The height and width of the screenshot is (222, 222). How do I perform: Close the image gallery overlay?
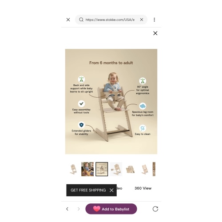coord(155,33)
